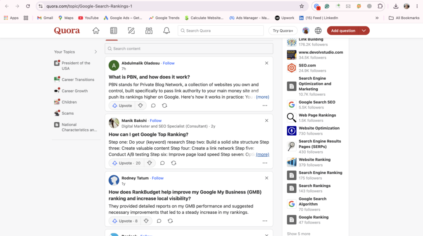423x236 pixels.
Task: Downvote the RankBudget answer
Action: point(146,221)
